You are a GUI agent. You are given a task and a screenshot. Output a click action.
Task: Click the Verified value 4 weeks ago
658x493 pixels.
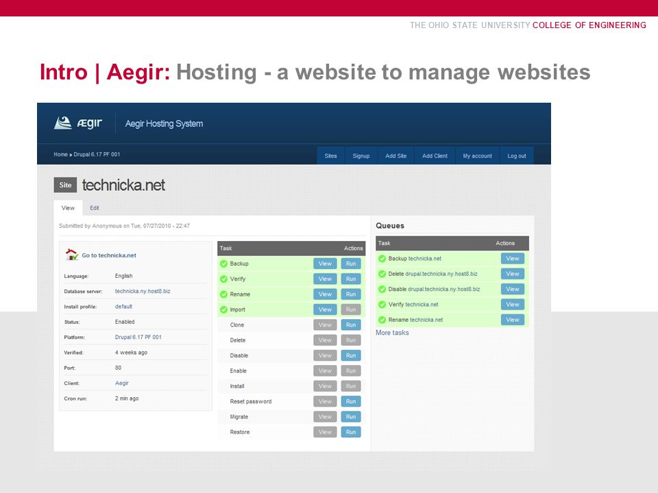pyautogui.click(x=131, y=353)
